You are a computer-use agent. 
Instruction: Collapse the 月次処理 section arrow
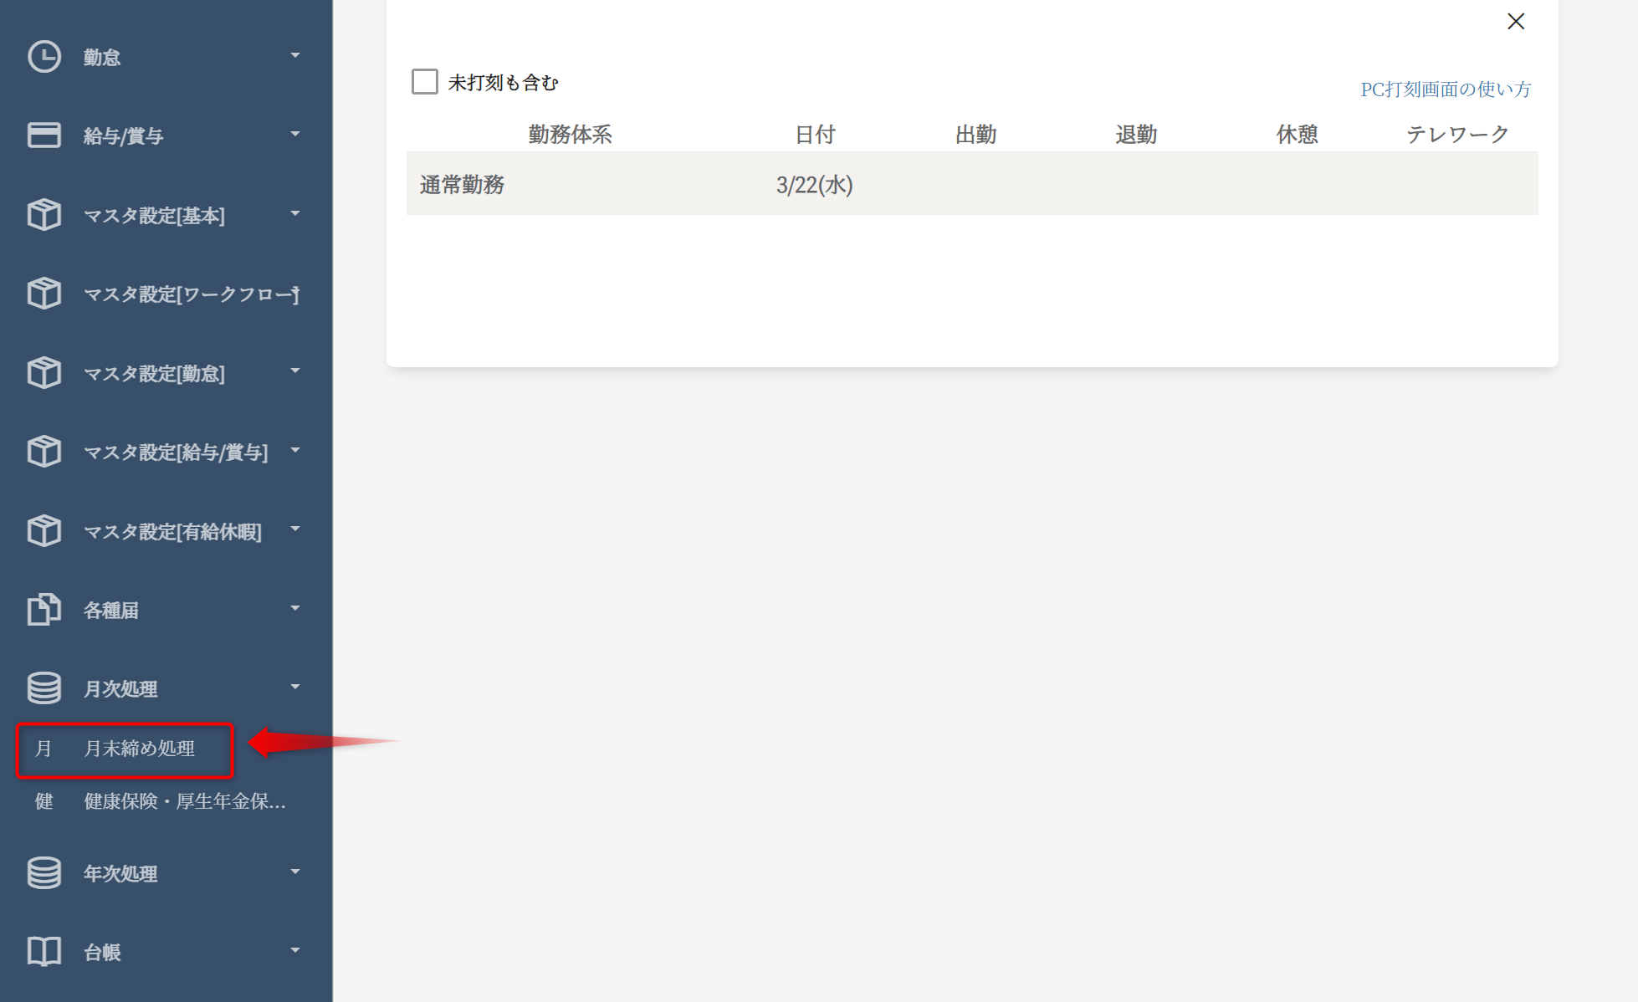pyautogui.click(x=294, y=688)
